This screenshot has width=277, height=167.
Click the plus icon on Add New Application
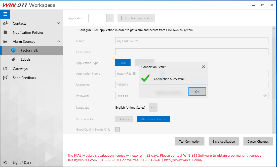pos(122,18)
